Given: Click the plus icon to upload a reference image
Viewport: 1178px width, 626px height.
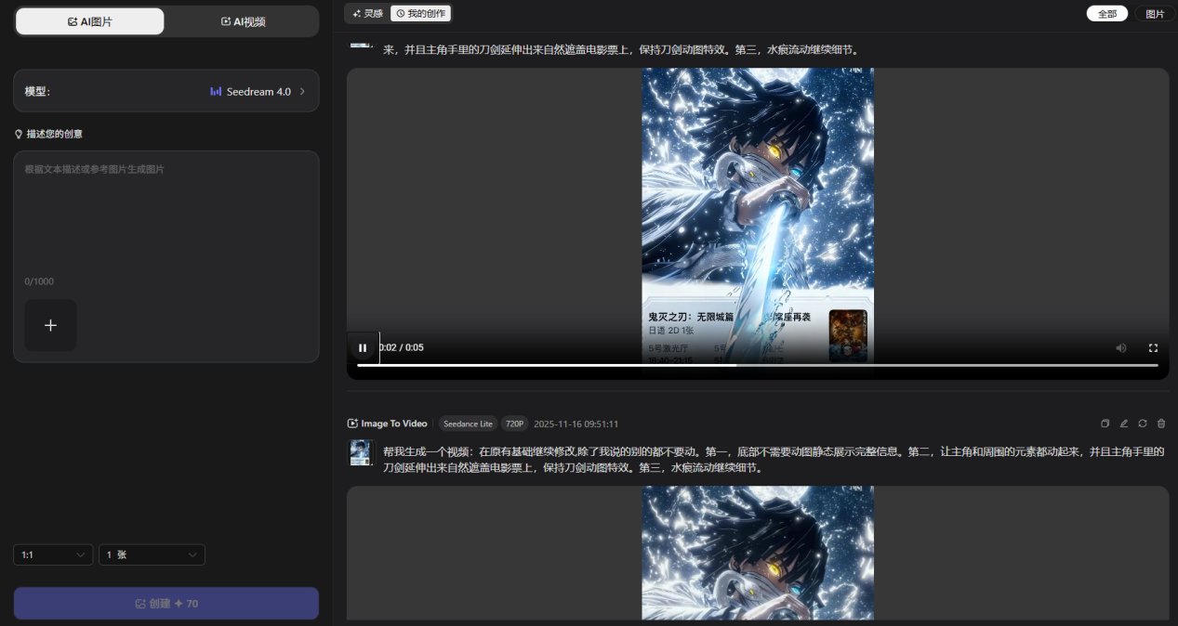Looking at the screenshot, I should coord(50,325).
